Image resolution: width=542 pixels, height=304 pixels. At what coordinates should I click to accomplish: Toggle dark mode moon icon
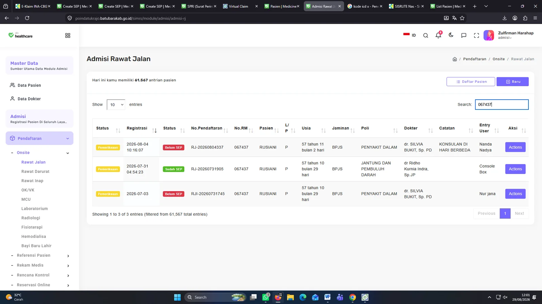pyautogui.click(x=451, y=35)
